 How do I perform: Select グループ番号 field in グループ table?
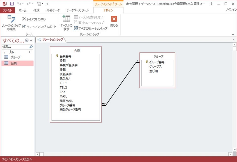pyautogui.click(x=157, y=62)
